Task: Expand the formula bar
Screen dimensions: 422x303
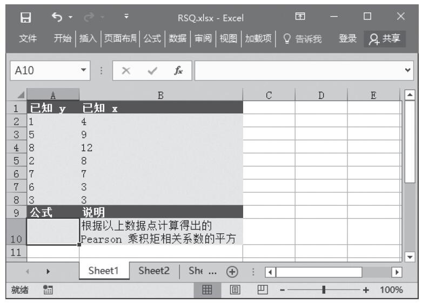Action: [x=408, y=71]
